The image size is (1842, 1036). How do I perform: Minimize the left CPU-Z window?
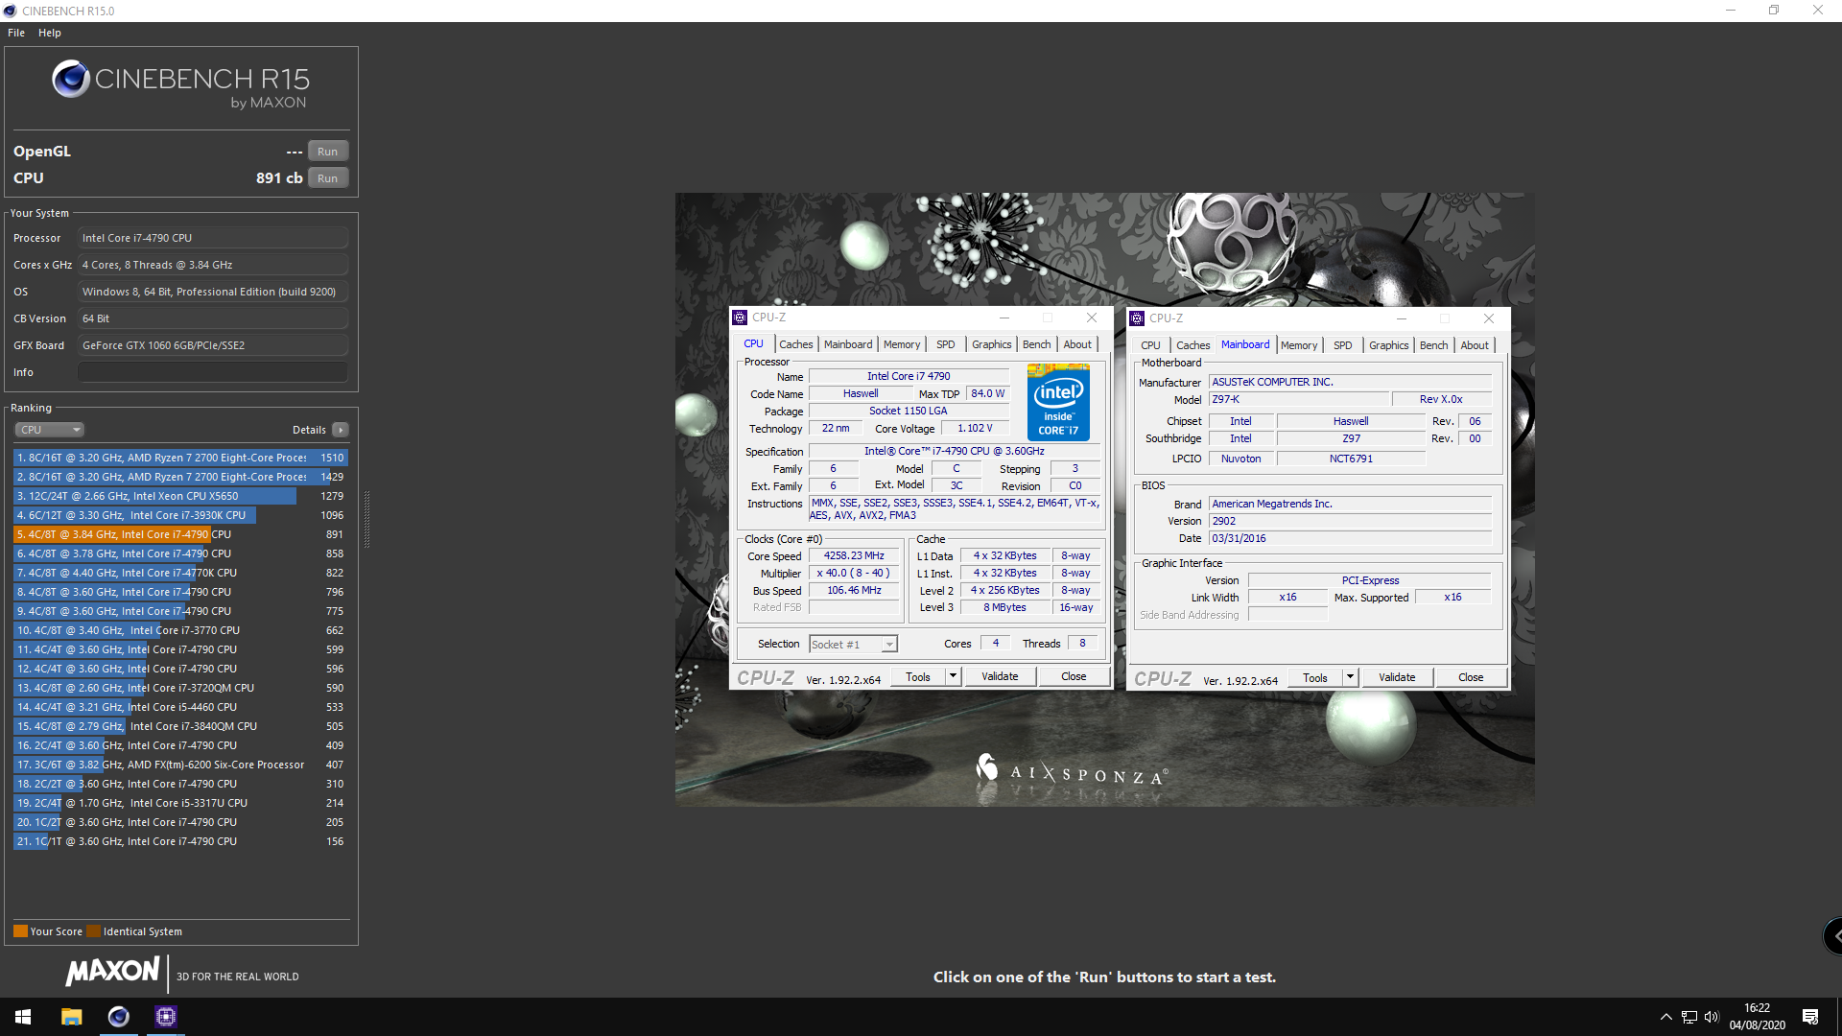click(x=1004, y=318)
